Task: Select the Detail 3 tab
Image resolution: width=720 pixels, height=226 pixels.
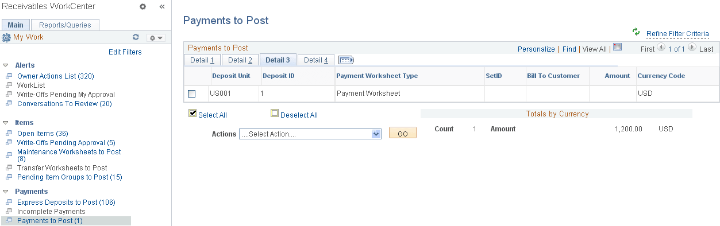Action: pos(278,60)
